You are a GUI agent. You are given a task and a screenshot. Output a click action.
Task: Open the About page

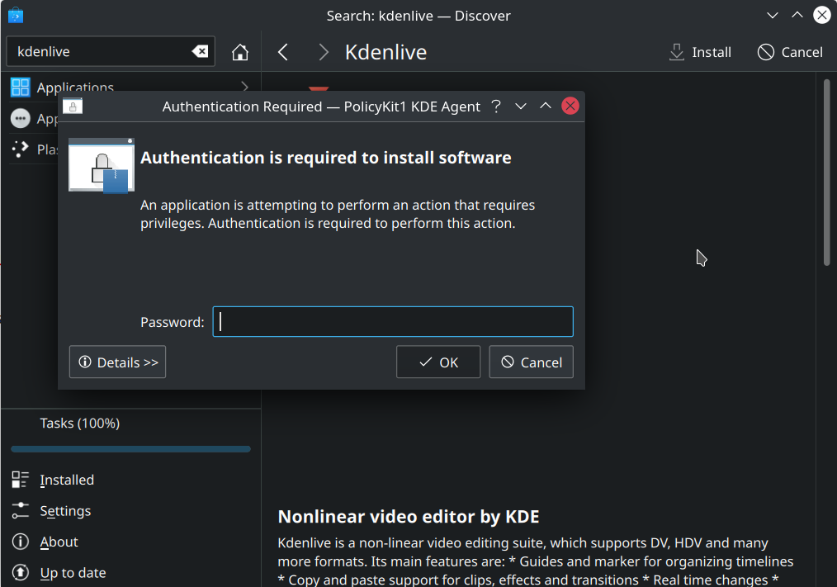59,542
